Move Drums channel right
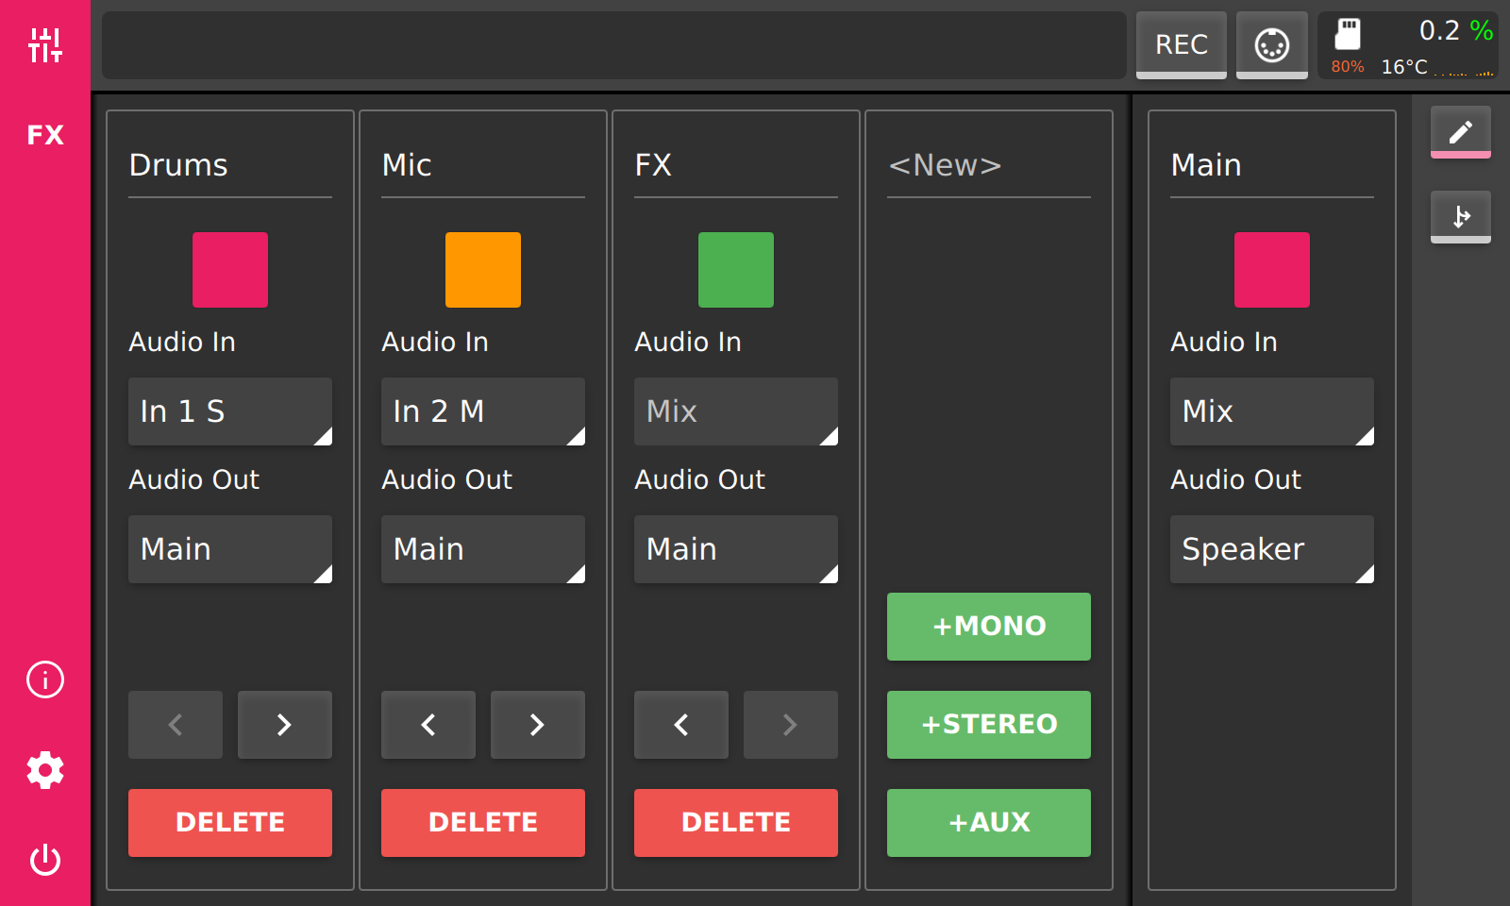 tap(285, 725)
